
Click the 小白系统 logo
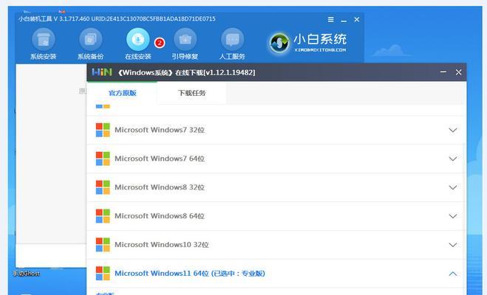tap(307, 43)
